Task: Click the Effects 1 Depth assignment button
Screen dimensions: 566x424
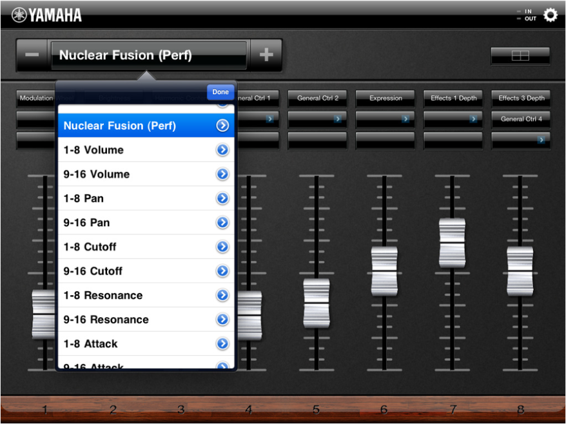Action: pyautogui.click(x=453, y=98)
